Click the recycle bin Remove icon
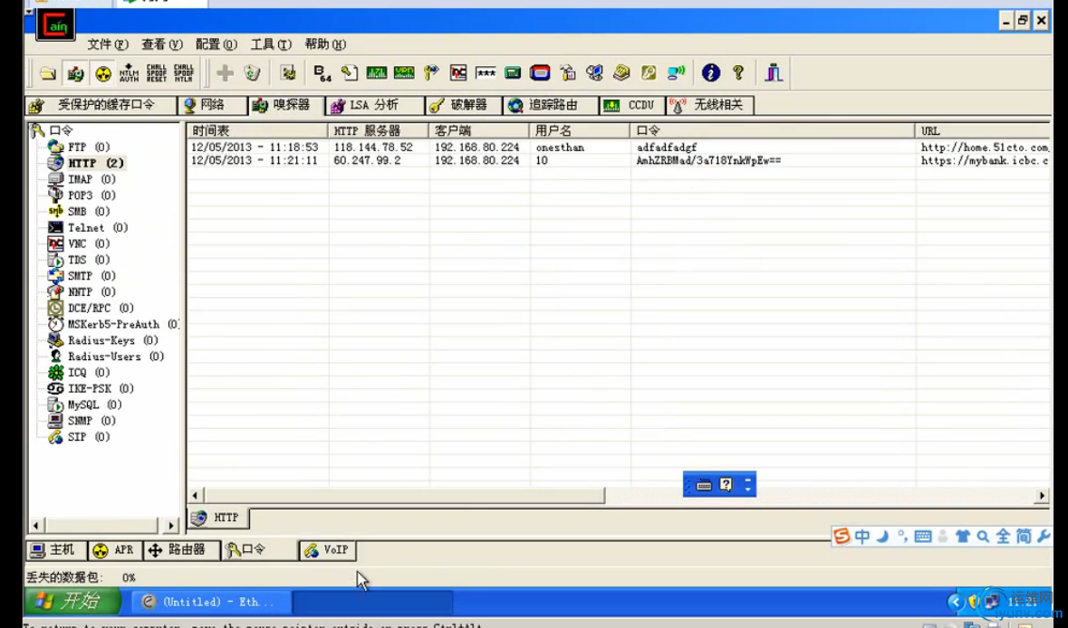 (252, 72)
